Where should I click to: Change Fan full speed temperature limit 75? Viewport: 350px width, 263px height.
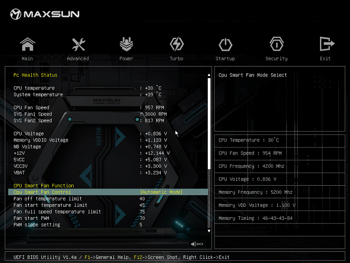pyautogui.click(x=142, y=212)
